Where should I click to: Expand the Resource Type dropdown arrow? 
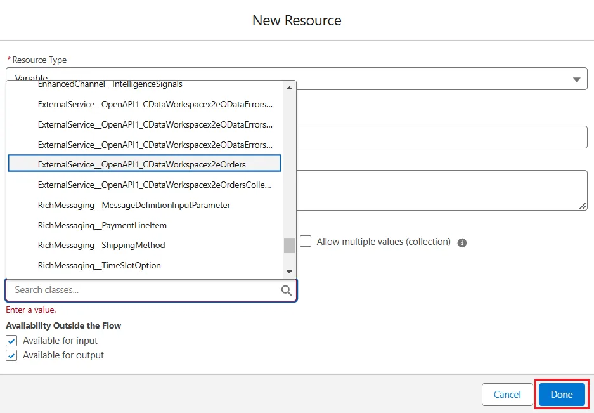[x=576, y=79]
